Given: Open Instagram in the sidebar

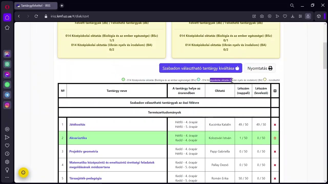Looking at the screenshot, I should click(7, 105).
